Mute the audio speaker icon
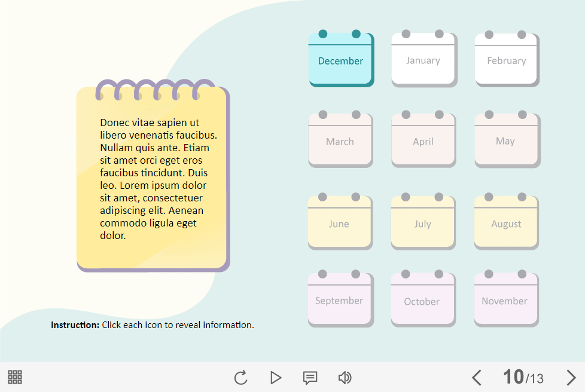The image size is (585, 392). pyautogui.click(x=345, y=378)
